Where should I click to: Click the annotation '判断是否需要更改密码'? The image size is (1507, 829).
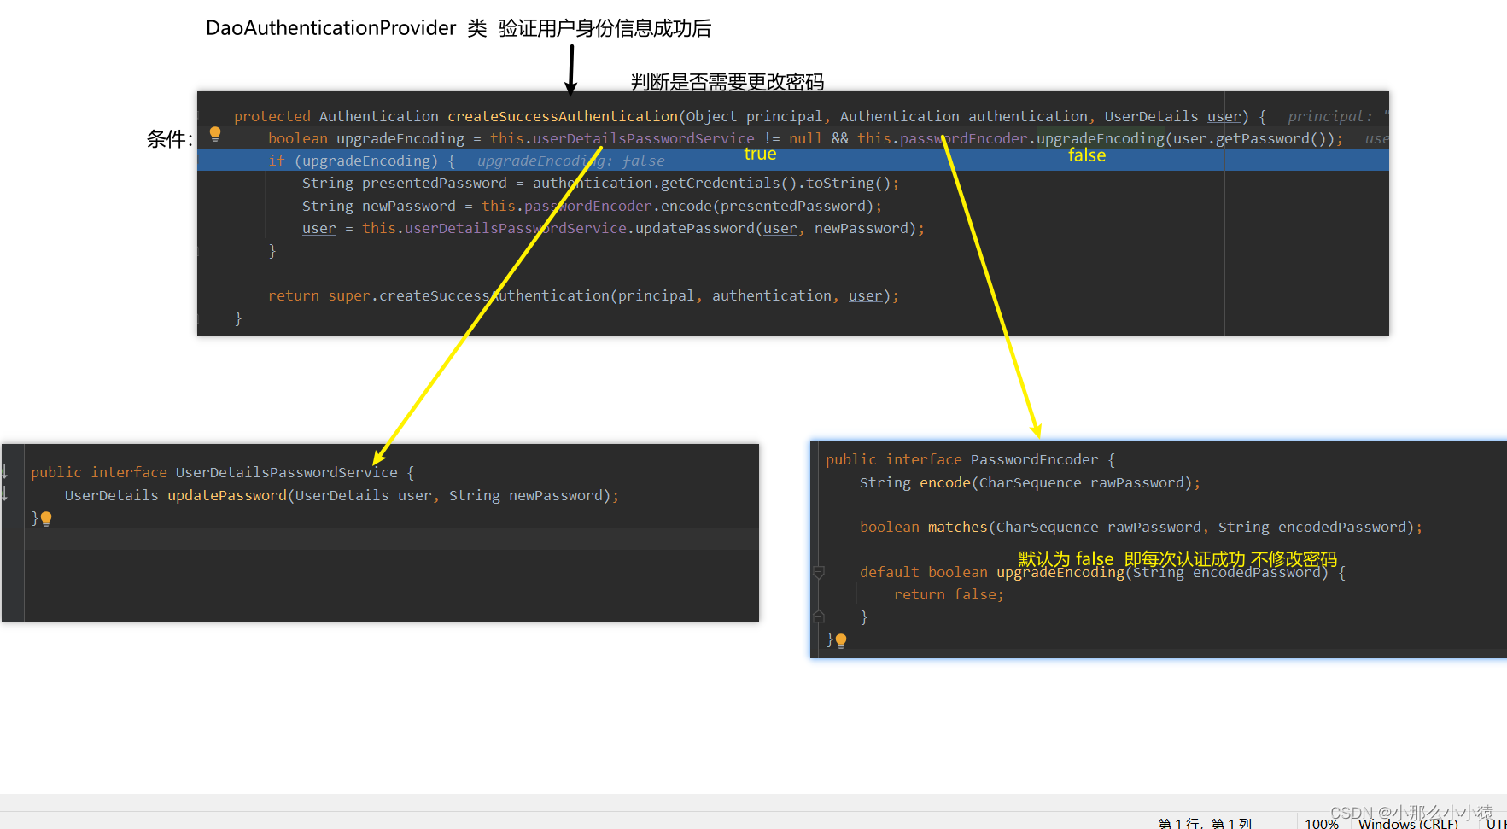(x=727, y=82)
